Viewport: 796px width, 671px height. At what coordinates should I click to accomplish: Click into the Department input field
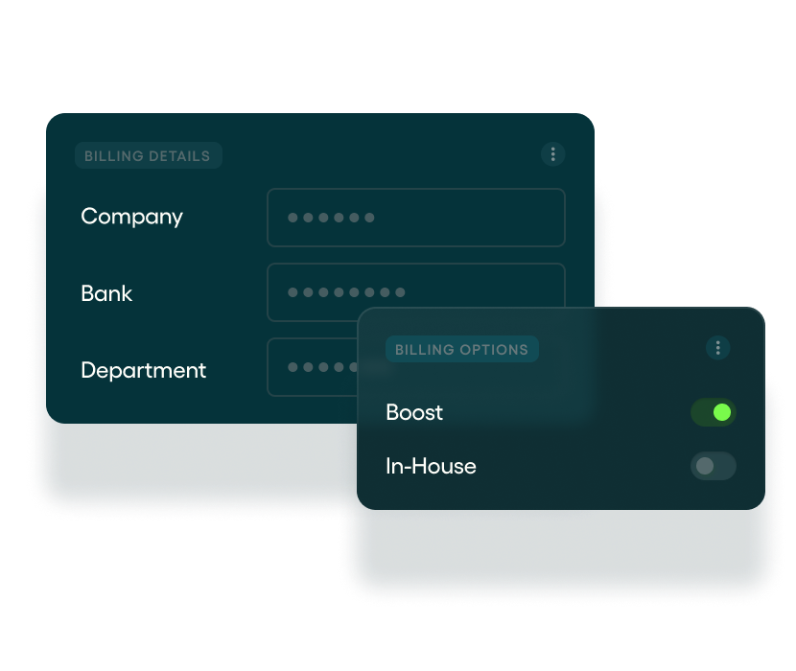click(x=313, y=367)
